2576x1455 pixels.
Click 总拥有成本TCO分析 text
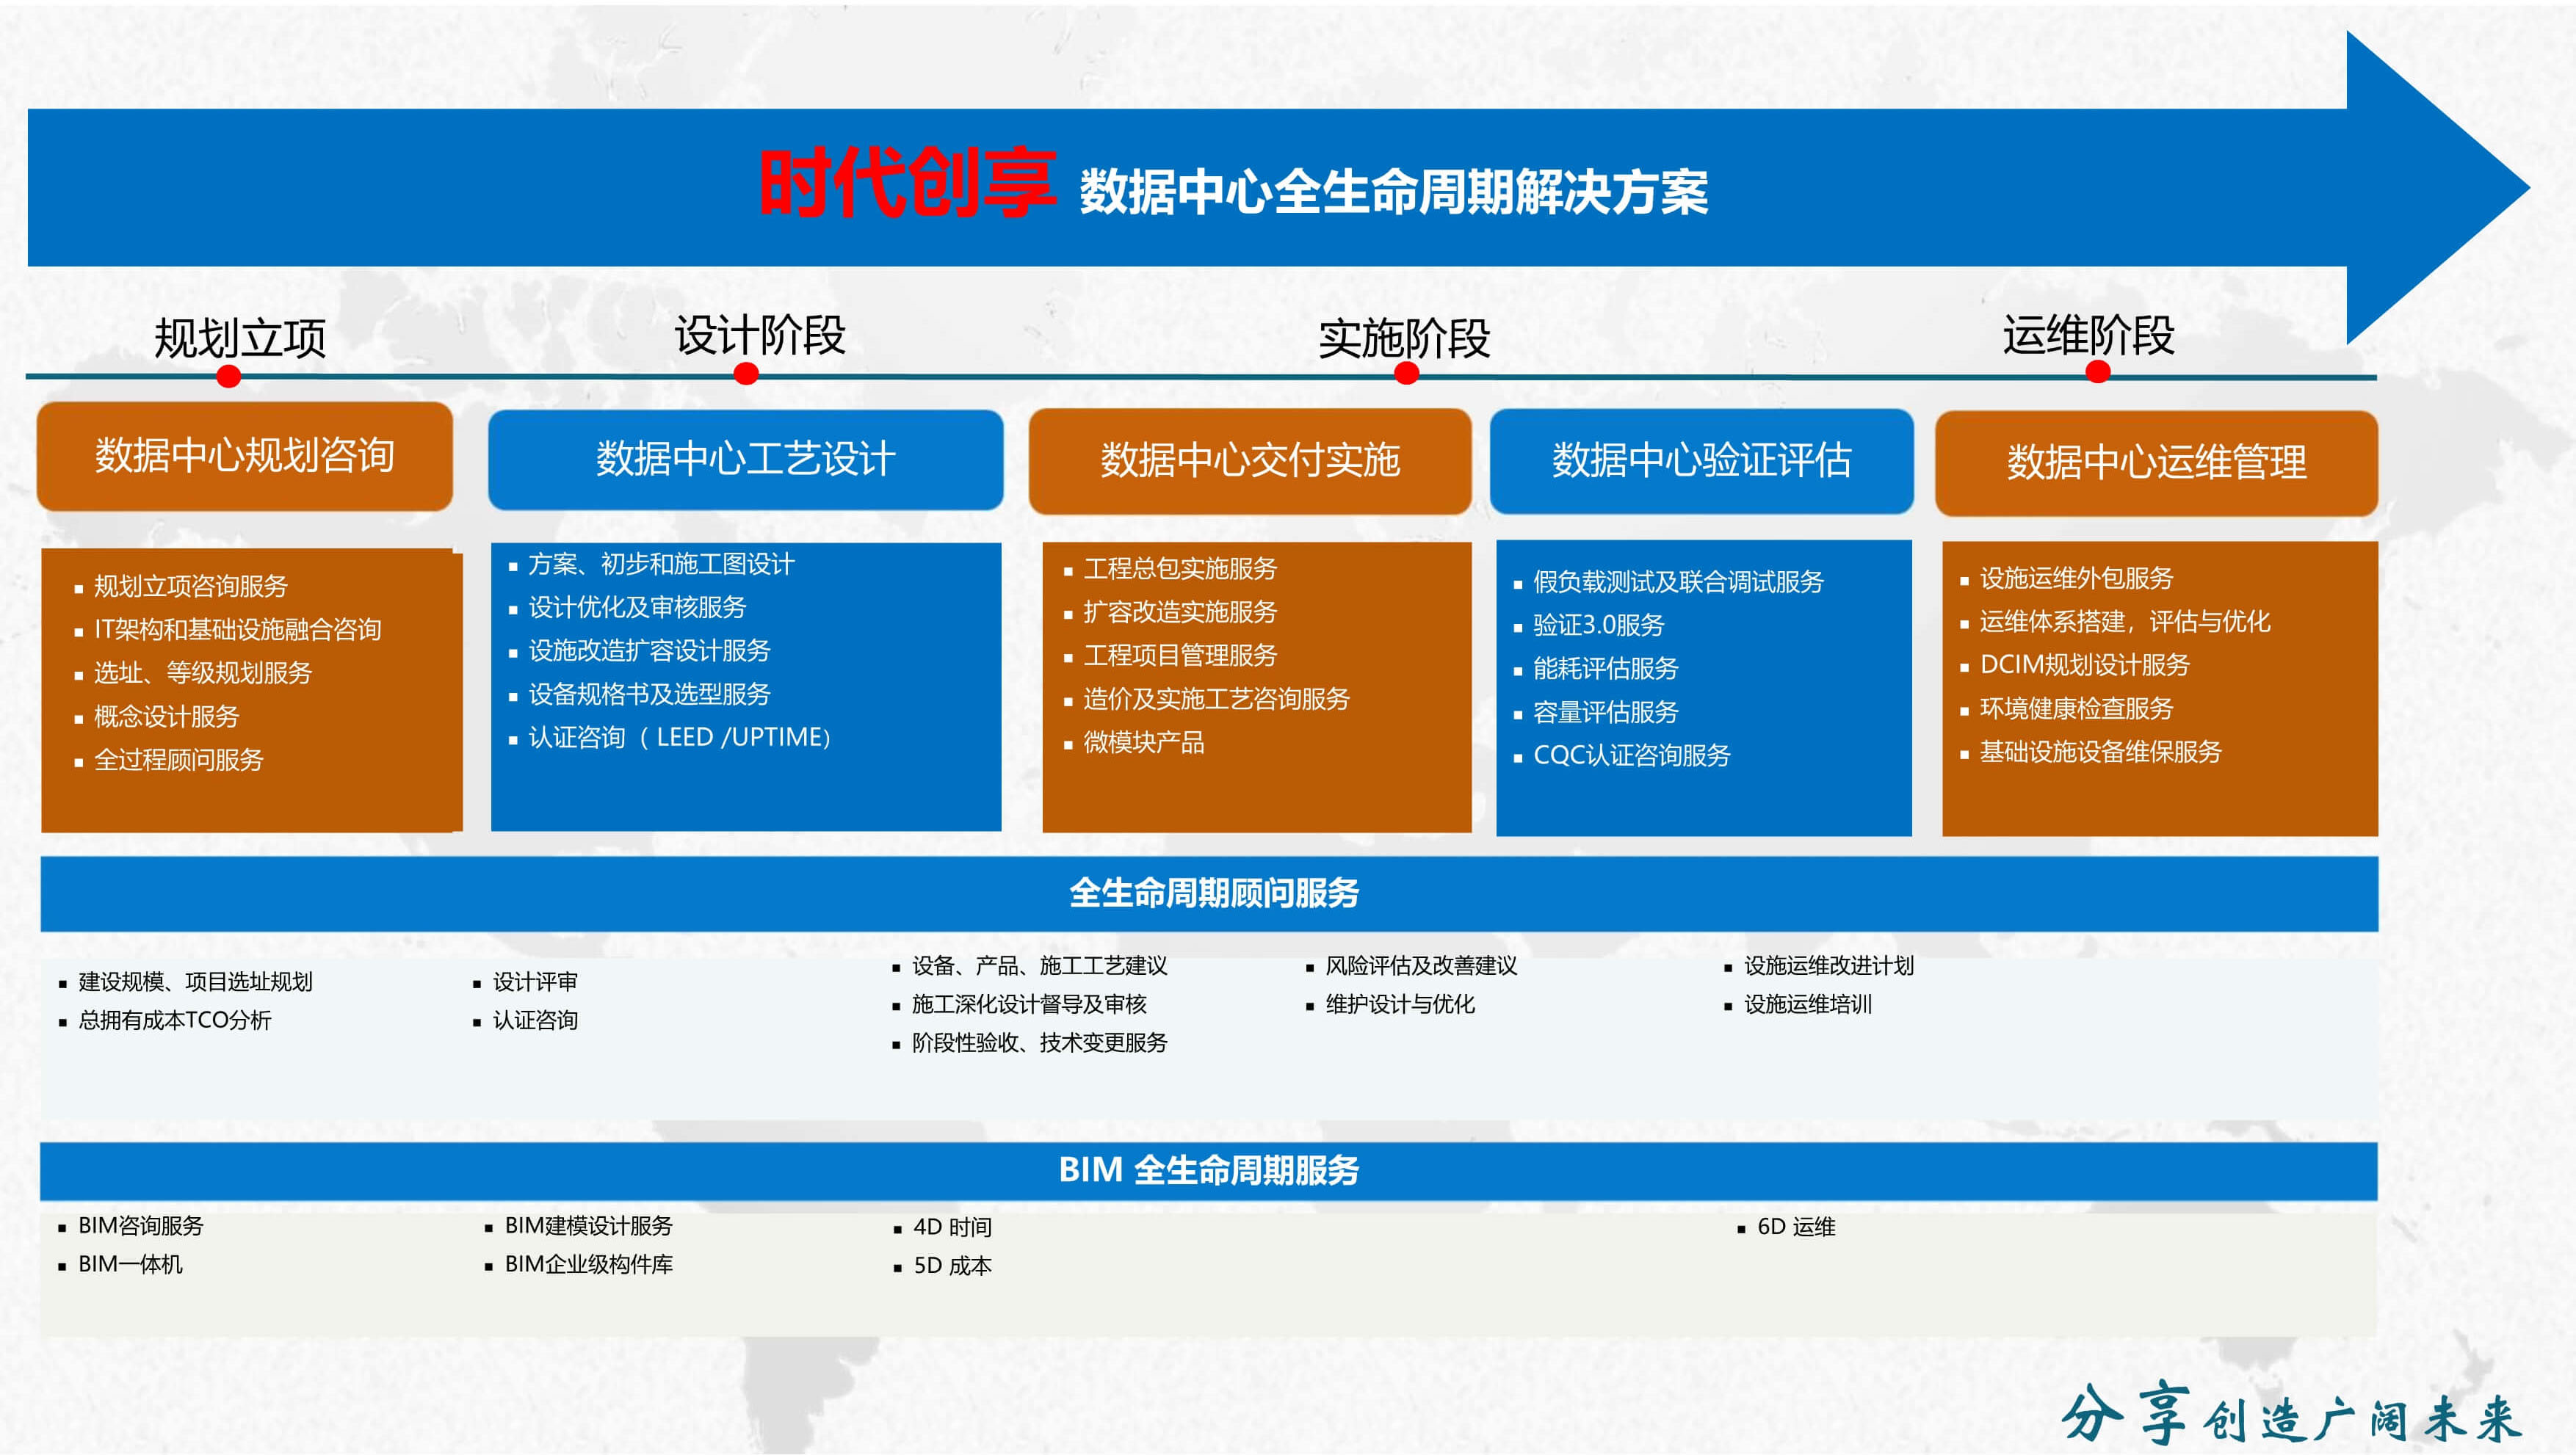click(x=174, y=1021)
